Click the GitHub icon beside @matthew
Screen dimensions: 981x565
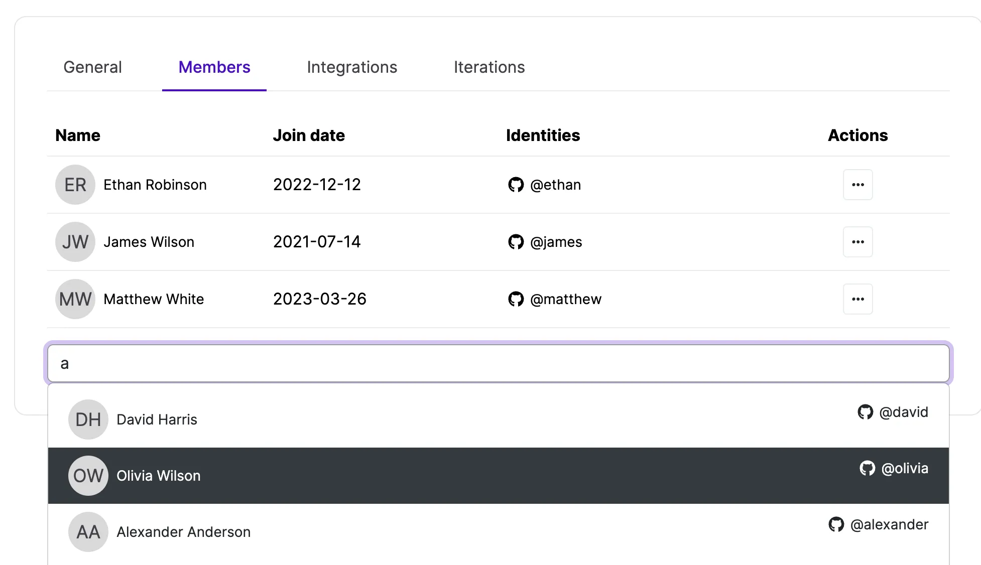[x=516, y=299]
